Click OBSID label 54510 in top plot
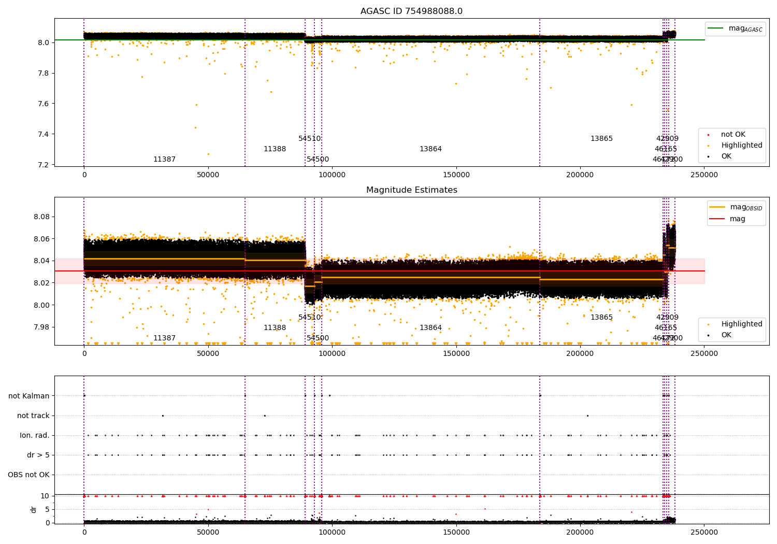 pyautogui.click(x=309, y=139)
